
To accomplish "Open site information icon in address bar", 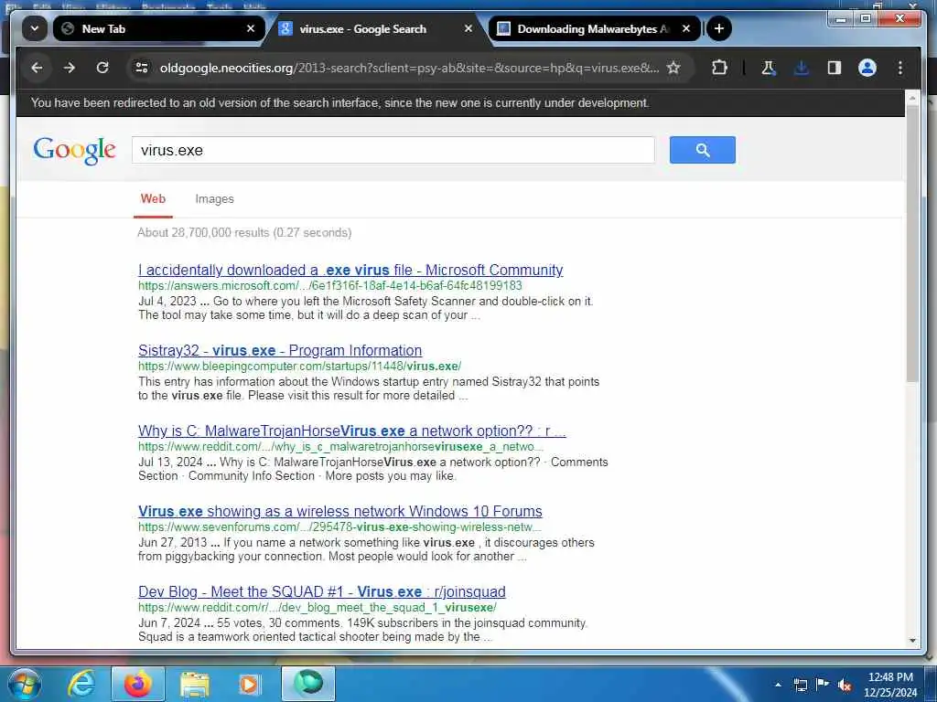I will pos(142,68).
